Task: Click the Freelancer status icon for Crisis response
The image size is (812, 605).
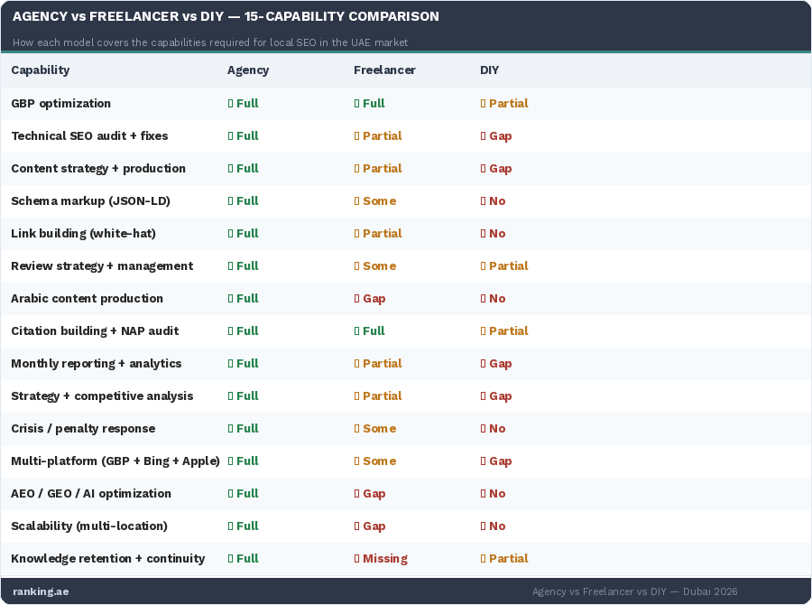Action: click(356, 429)
